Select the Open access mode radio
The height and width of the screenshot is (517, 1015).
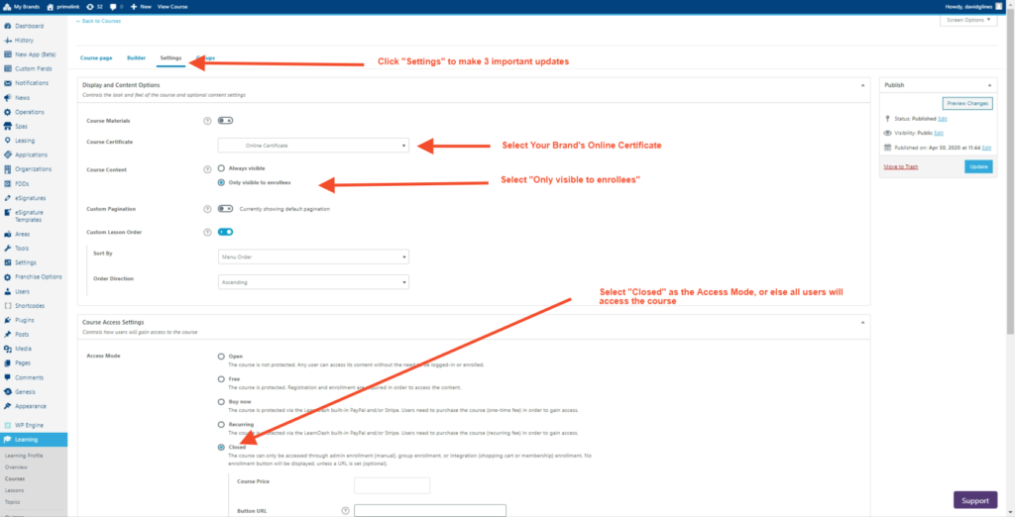point(221,357)
